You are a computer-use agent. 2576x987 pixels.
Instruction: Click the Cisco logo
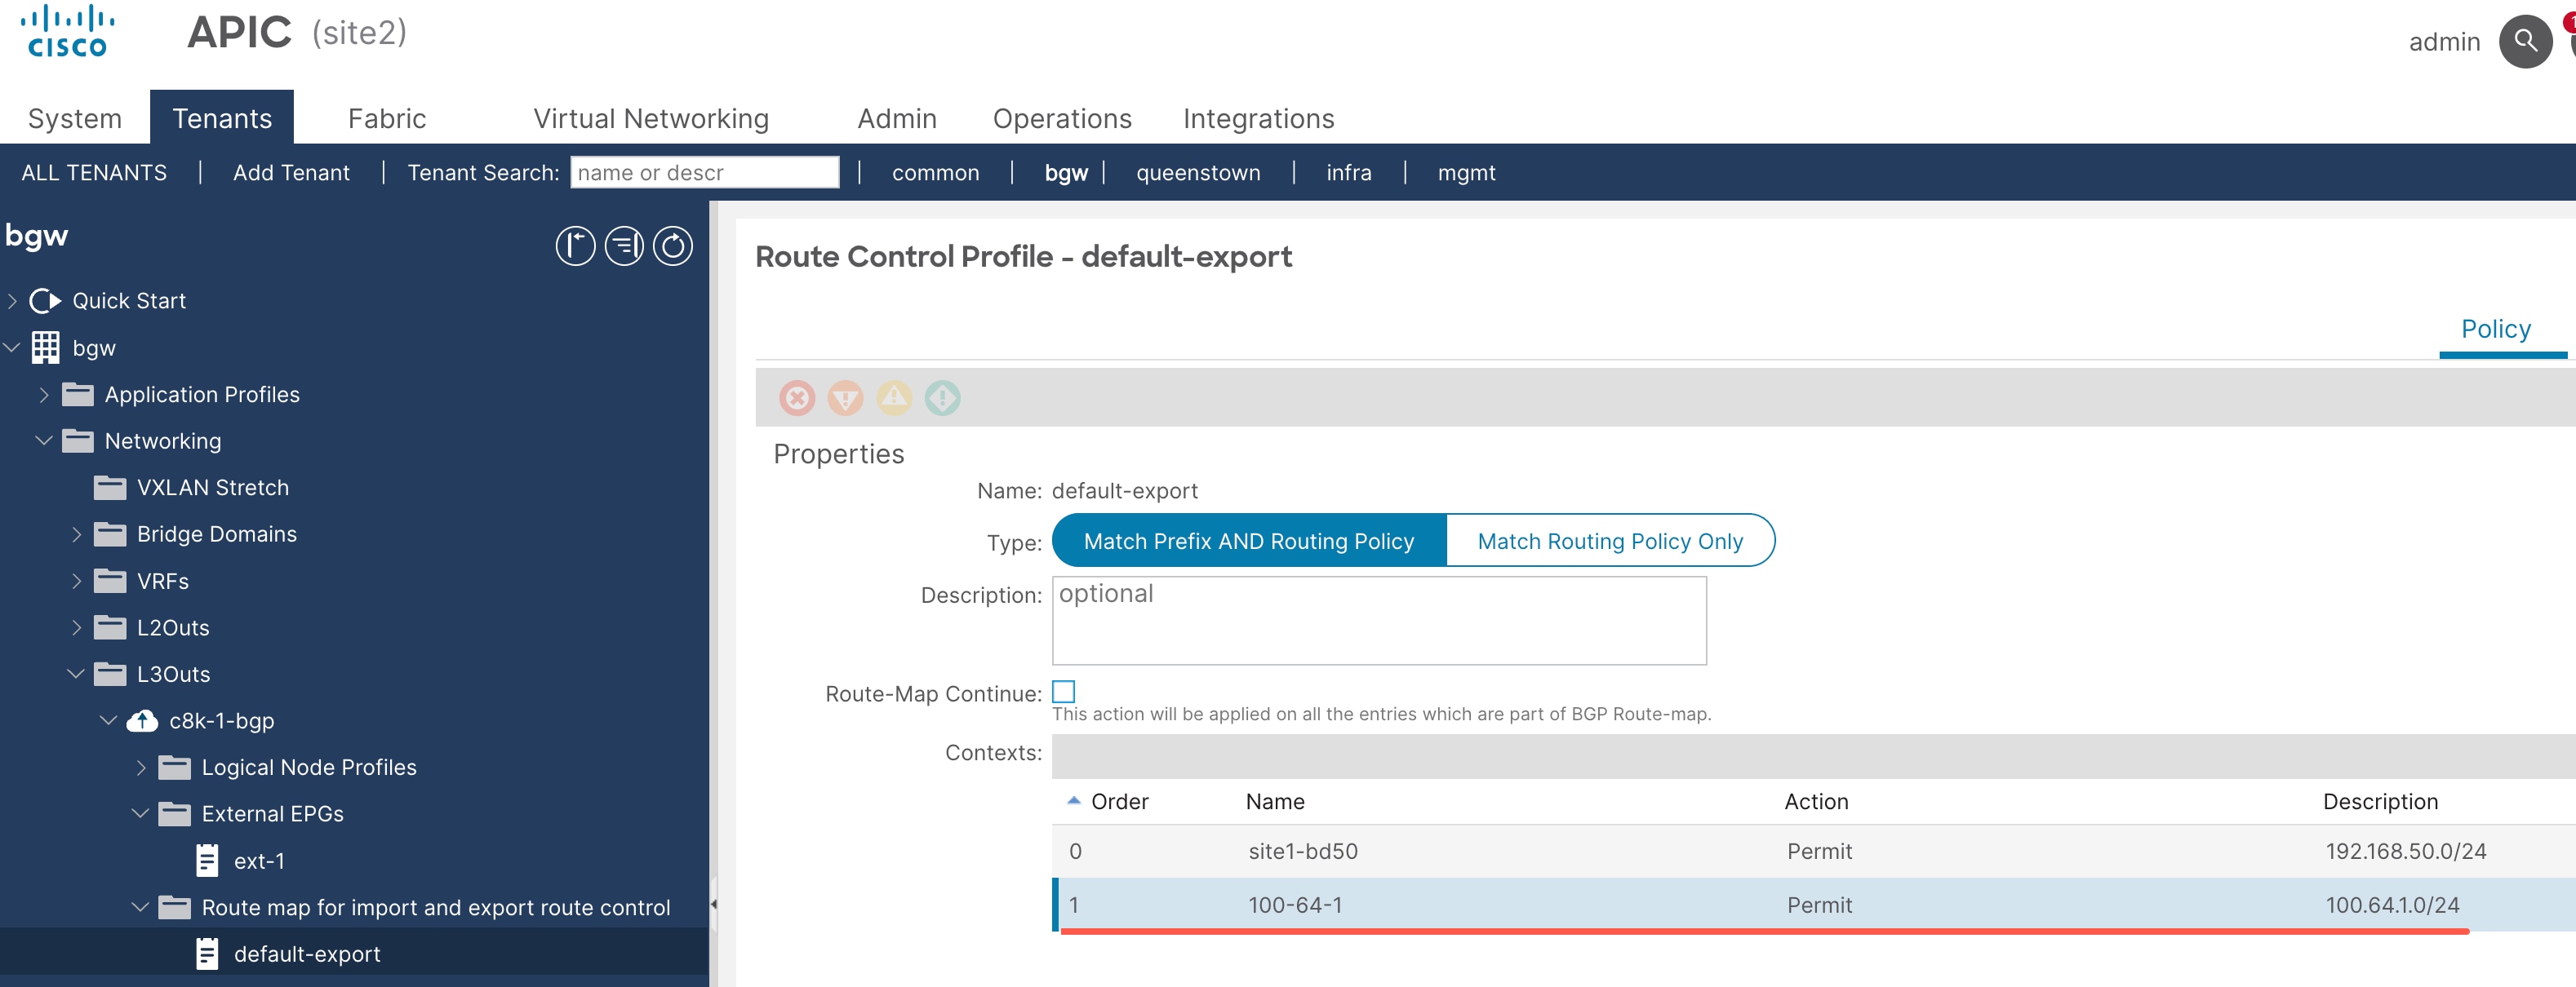(x=67, y=32)
